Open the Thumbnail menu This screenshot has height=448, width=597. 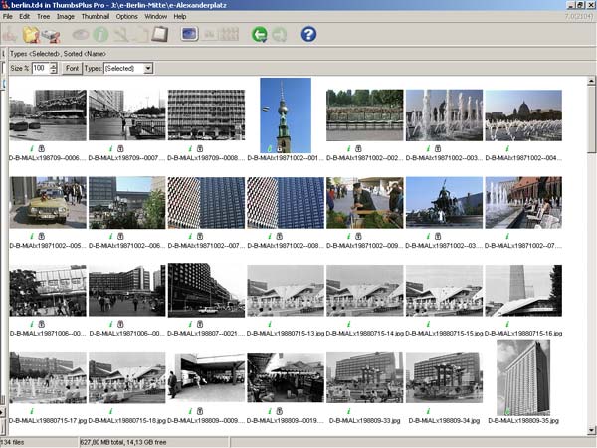pyautogui.click(x=96, y=16)
